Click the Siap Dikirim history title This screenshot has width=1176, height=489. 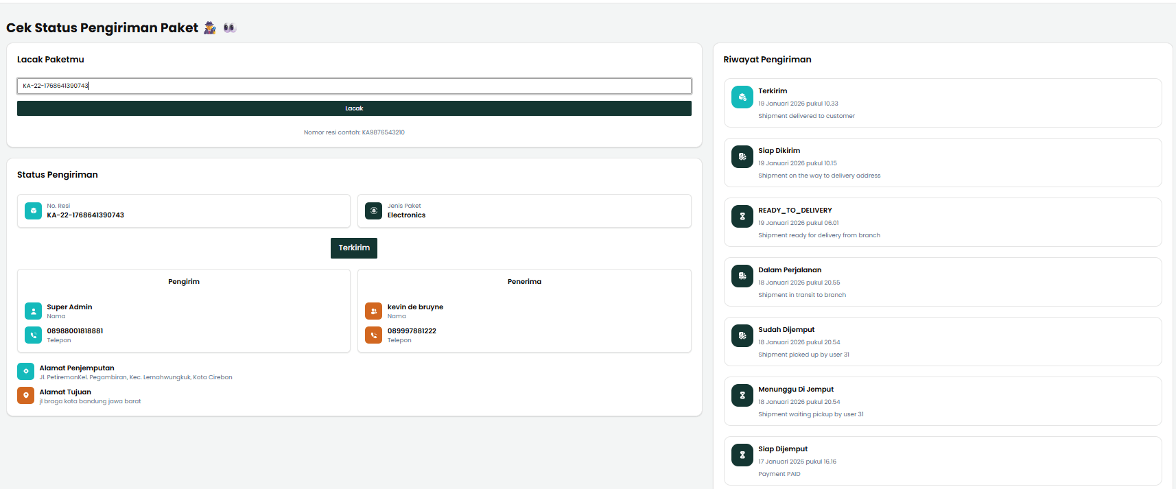pos(779,151)
